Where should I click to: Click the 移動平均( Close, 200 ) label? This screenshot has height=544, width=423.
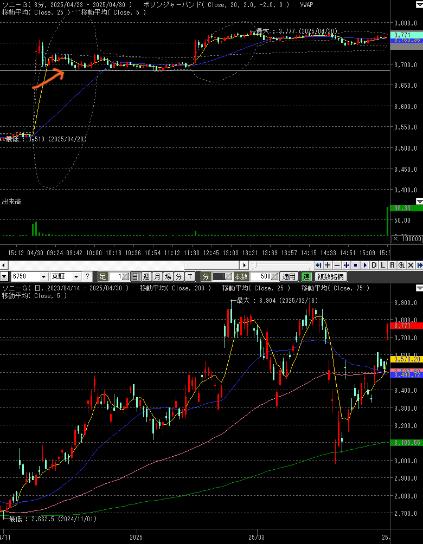175,288
